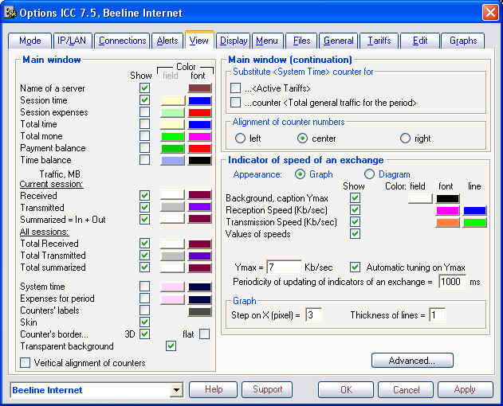Click the periodicity 1000 ms field
The width and height of the screenshot is (503, 406).
tap(452, 281)
